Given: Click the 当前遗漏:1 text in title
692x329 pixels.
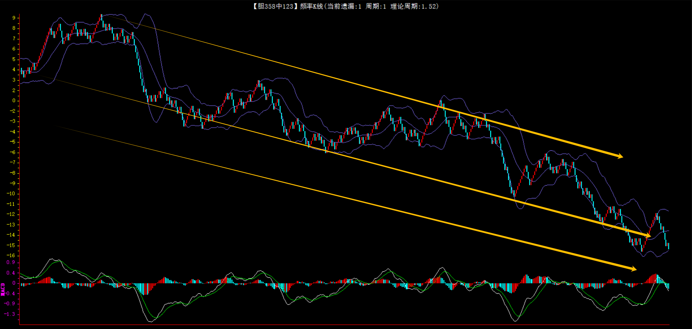Looking at the screenshot, I should click(x=344, y=6).
